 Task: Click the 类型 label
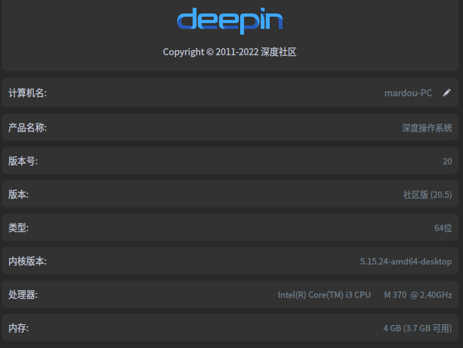click(x=19, y=228)
